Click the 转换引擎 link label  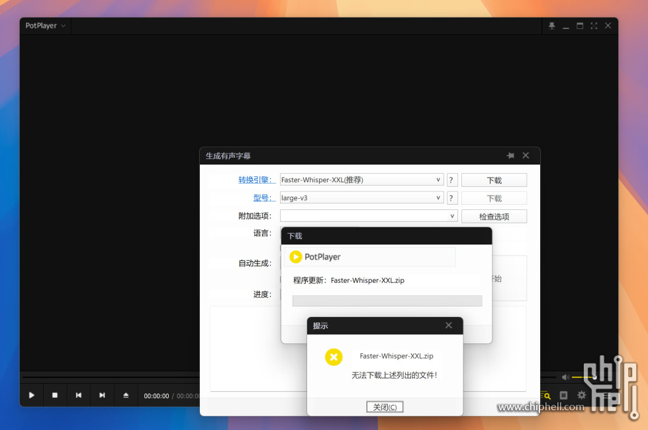(257, 180)
